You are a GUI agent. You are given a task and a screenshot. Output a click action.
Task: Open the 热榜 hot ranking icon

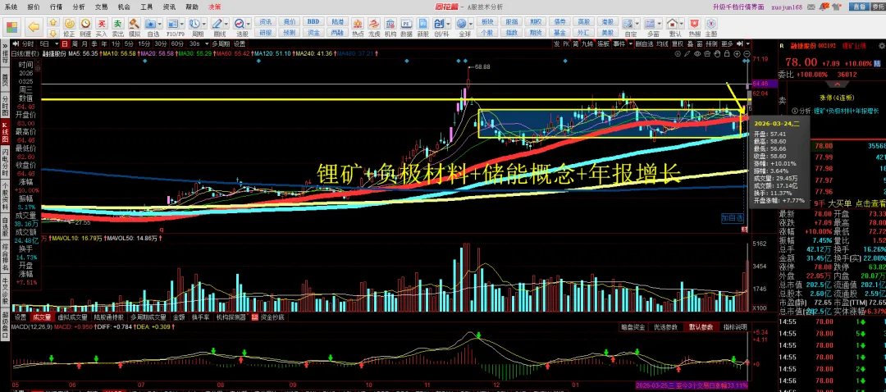694,24
